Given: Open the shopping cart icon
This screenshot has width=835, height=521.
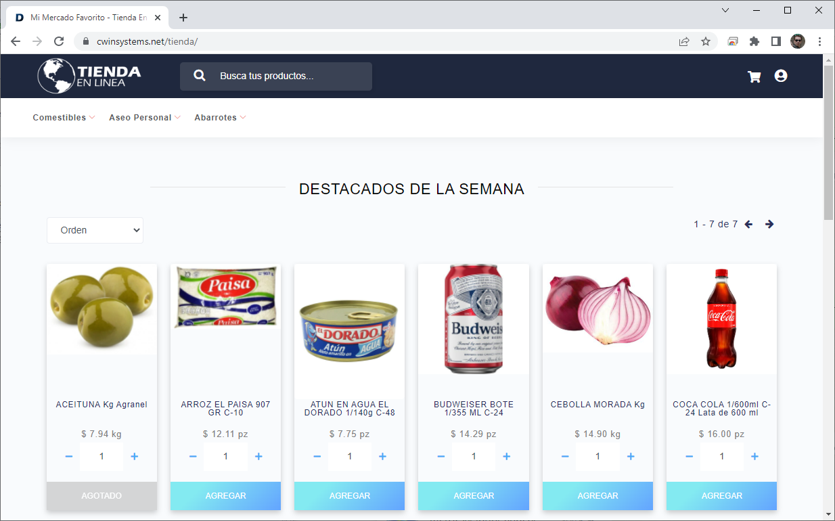Looking at the screenshot, I should pos(754,76).
